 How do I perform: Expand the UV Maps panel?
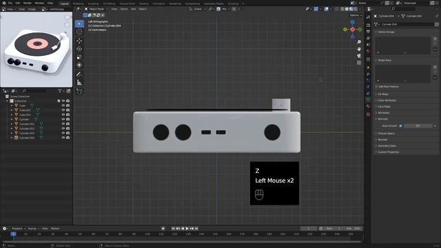coord(383,94)
